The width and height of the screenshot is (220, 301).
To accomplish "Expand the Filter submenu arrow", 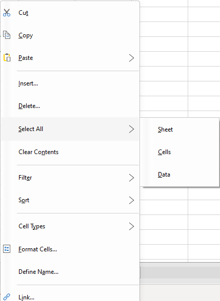I will pyautogui.click(x=131, y=178).
